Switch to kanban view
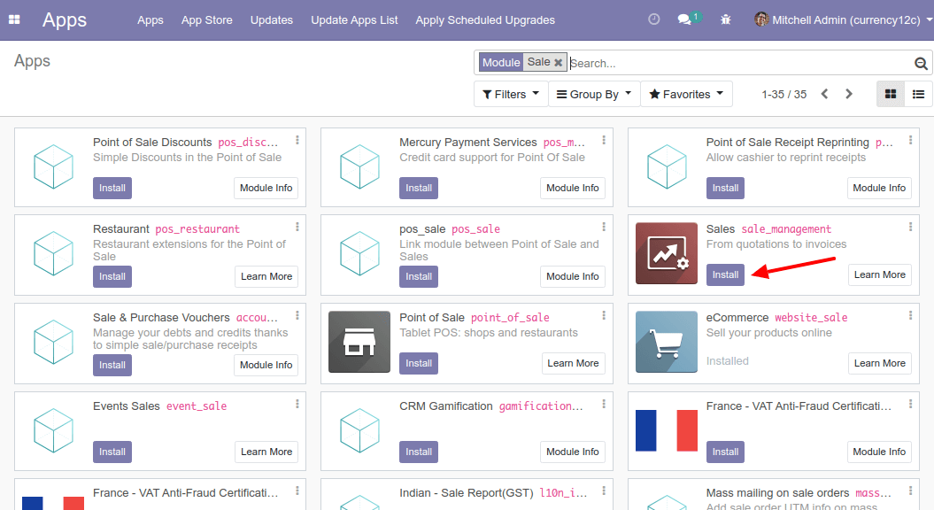The image size is (934, 510). (891, 94)
